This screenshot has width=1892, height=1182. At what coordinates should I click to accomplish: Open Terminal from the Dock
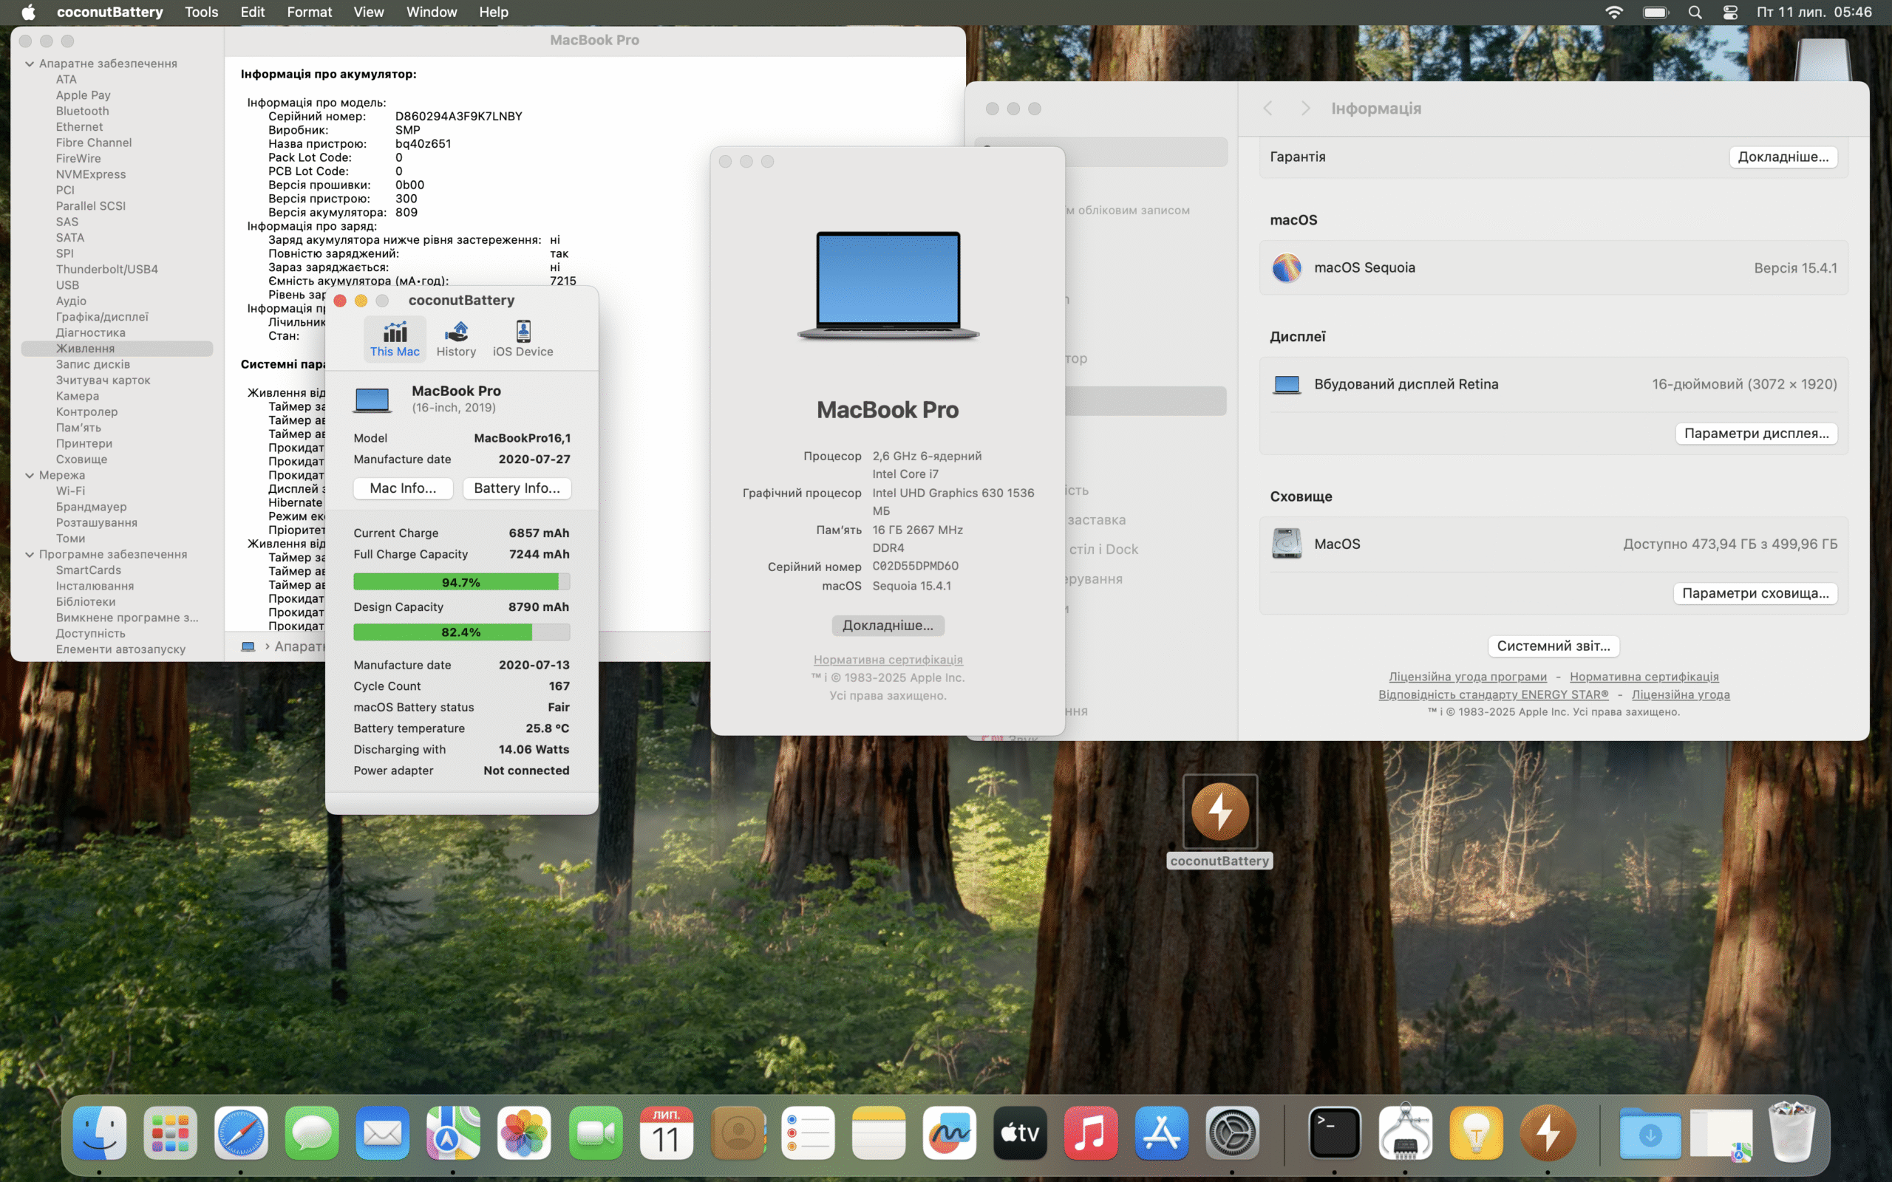click(x=1335, y=1133)
